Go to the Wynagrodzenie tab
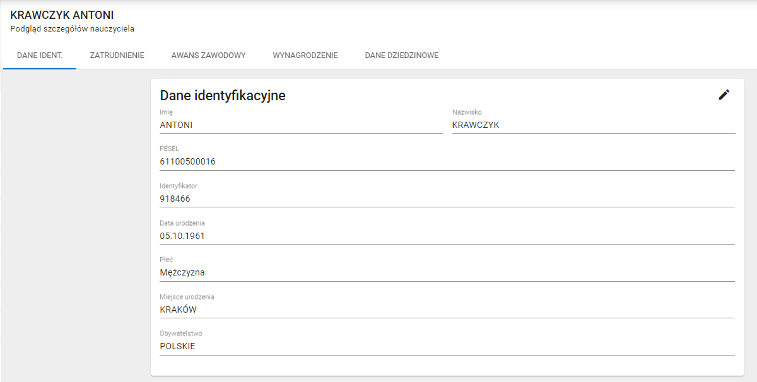This screenshot has width=757, height=382. pyautogui.click(x=305, y=55)
